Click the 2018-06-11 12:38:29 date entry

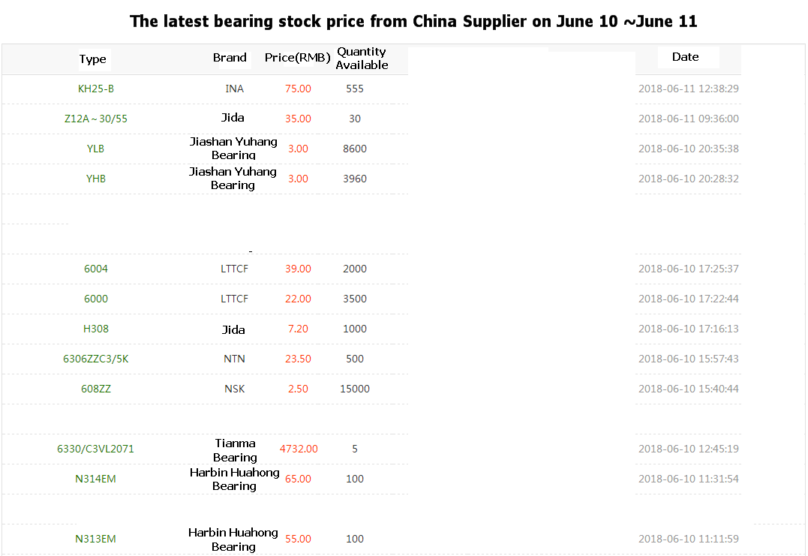(x=689, y=89)
